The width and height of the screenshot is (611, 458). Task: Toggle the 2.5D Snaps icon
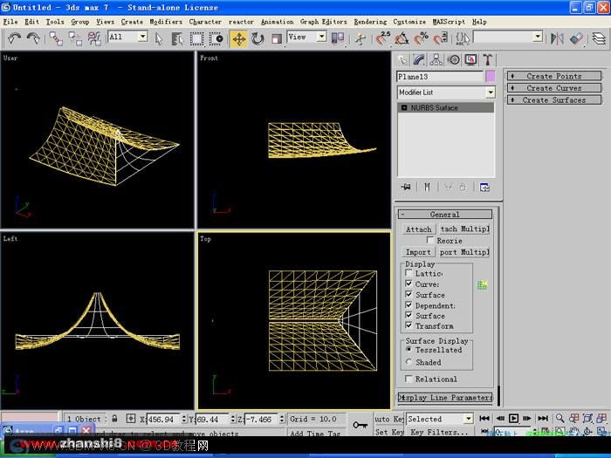tap(383, 38)
